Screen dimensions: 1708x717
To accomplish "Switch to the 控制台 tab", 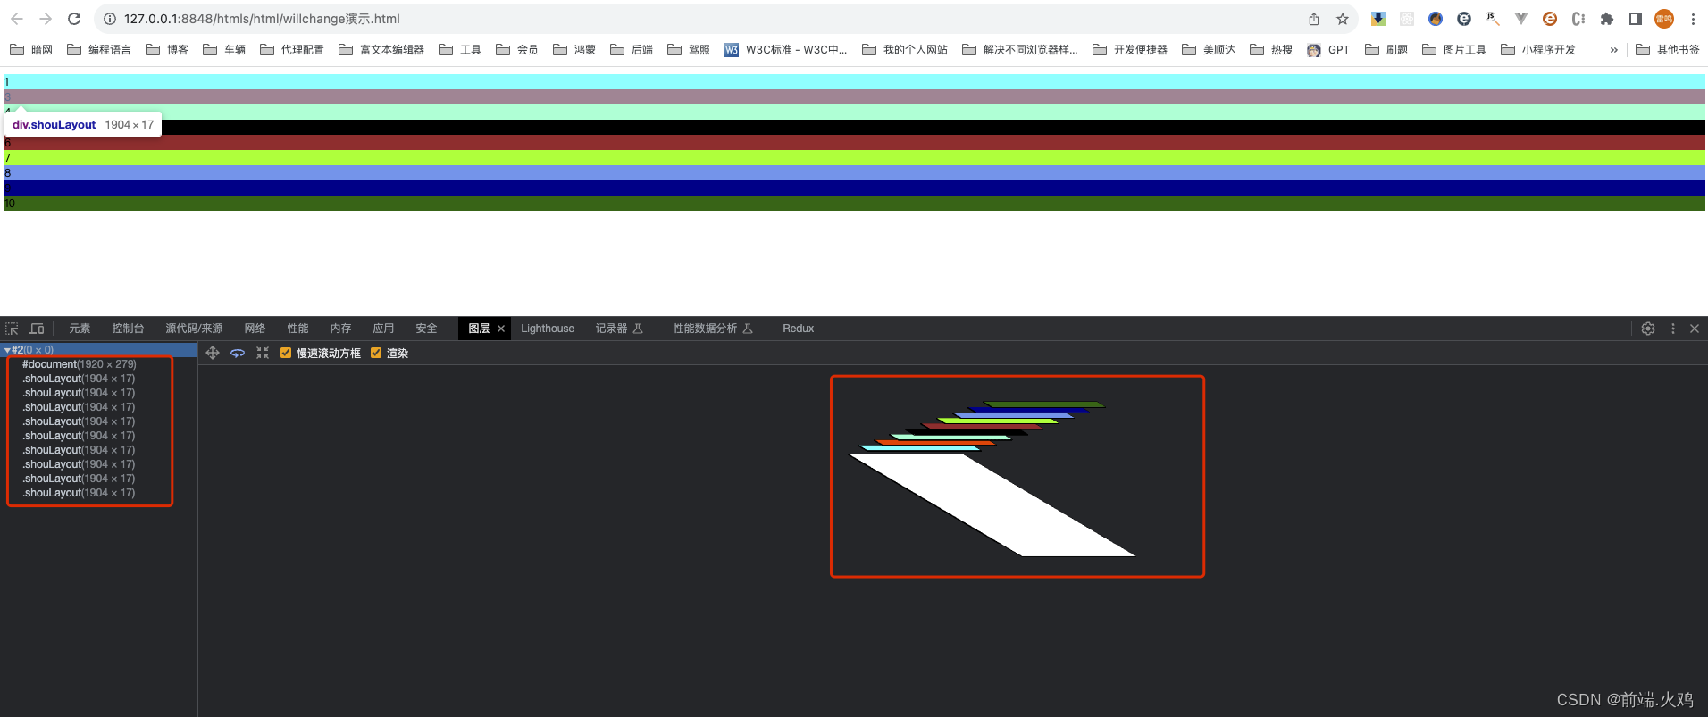I will [x=128, y=329].
